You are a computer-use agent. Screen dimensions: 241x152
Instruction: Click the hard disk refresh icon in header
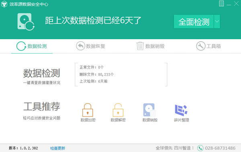(x=26, y=22)
